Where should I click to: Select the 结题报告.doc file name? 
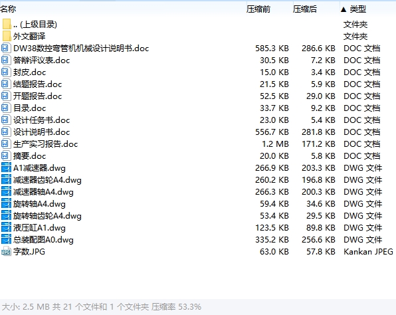pyautogui.click(x=37, y=84)
